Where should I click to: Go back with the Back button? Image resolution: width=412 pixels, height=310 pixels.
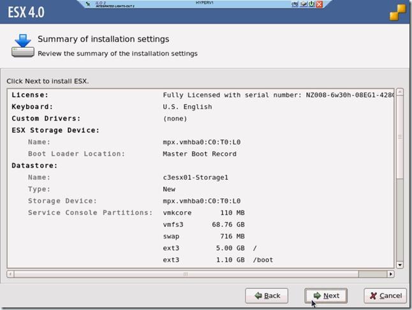tap(267, 296)
